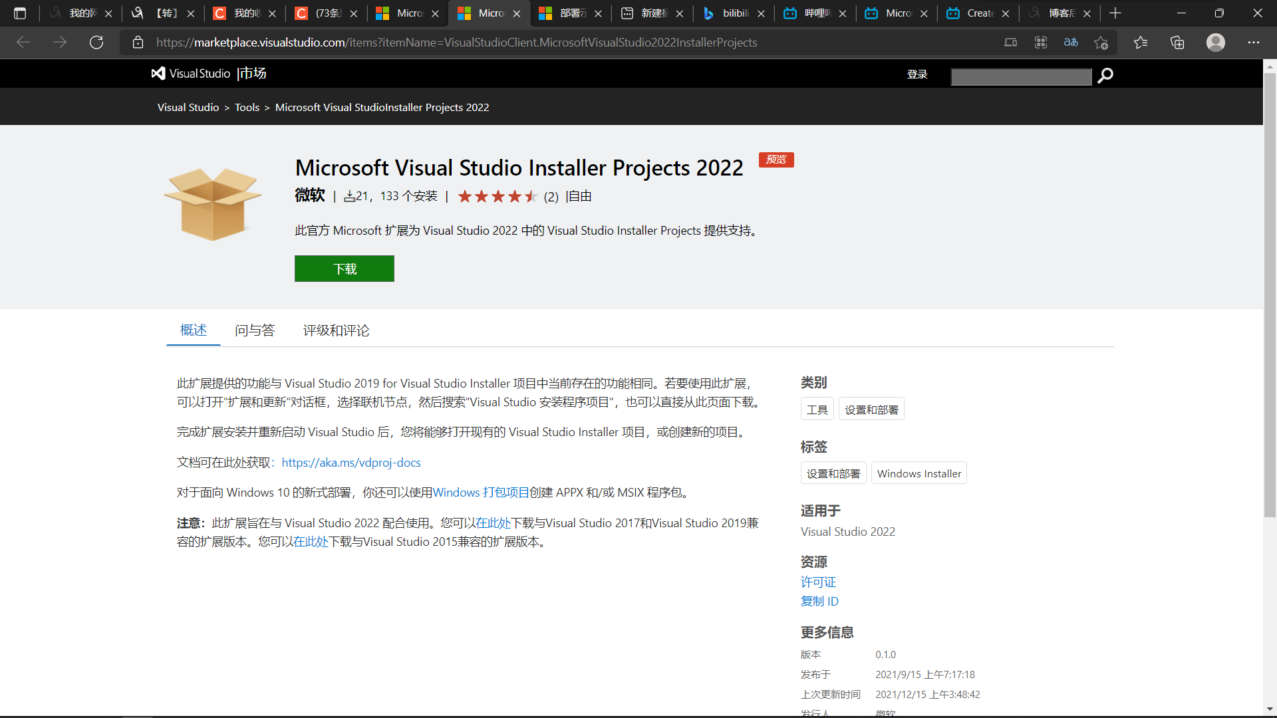This screenshot has width=1277, height=718.
Task: Open the web capture tool
Action: [1041, 42]
